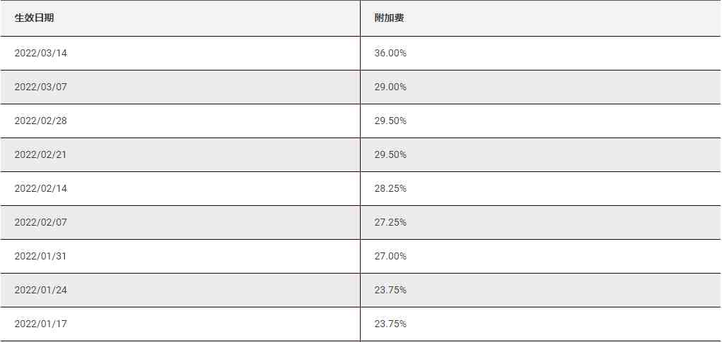Select the 2022/01/17 date cell
The width and height of the screenshot is (722, 342).
pyautogui.click(x=180, y=324)
